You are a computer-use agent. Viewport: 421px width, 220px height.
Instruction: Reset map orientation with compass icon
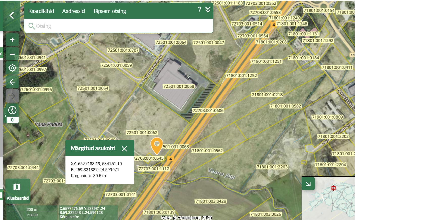tap(12, 110)
